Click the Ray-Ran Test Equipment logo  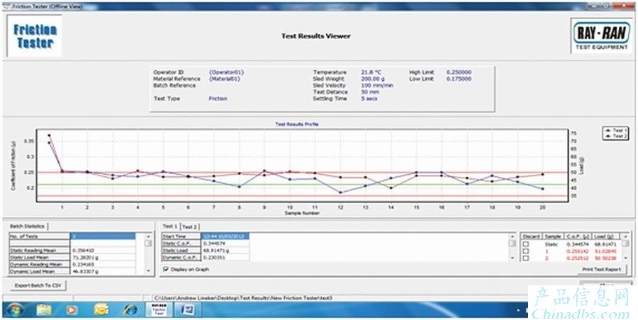pos(601,36)
